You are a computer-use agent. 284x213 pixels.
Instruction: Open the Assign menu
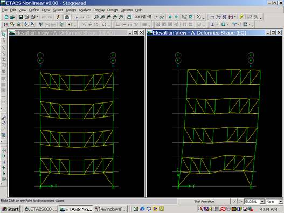[71, 10]
